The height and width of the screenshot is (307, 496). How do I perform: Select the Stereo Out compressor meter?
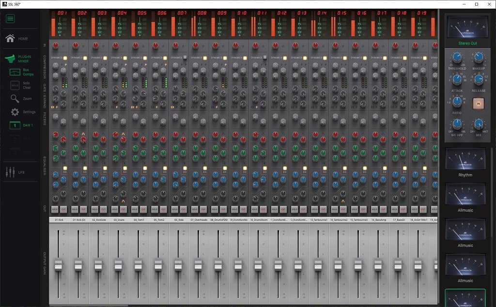click(x=467, y=28)
